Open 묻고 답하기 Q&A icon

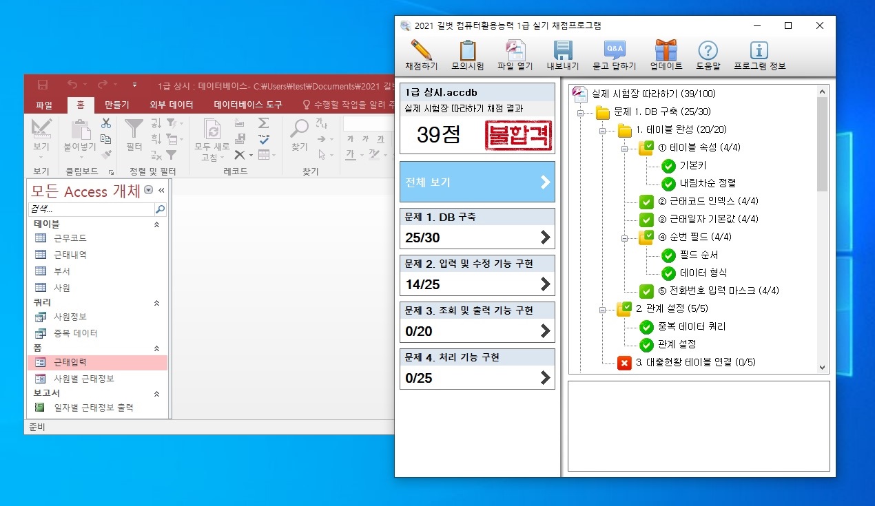(615, 51)
